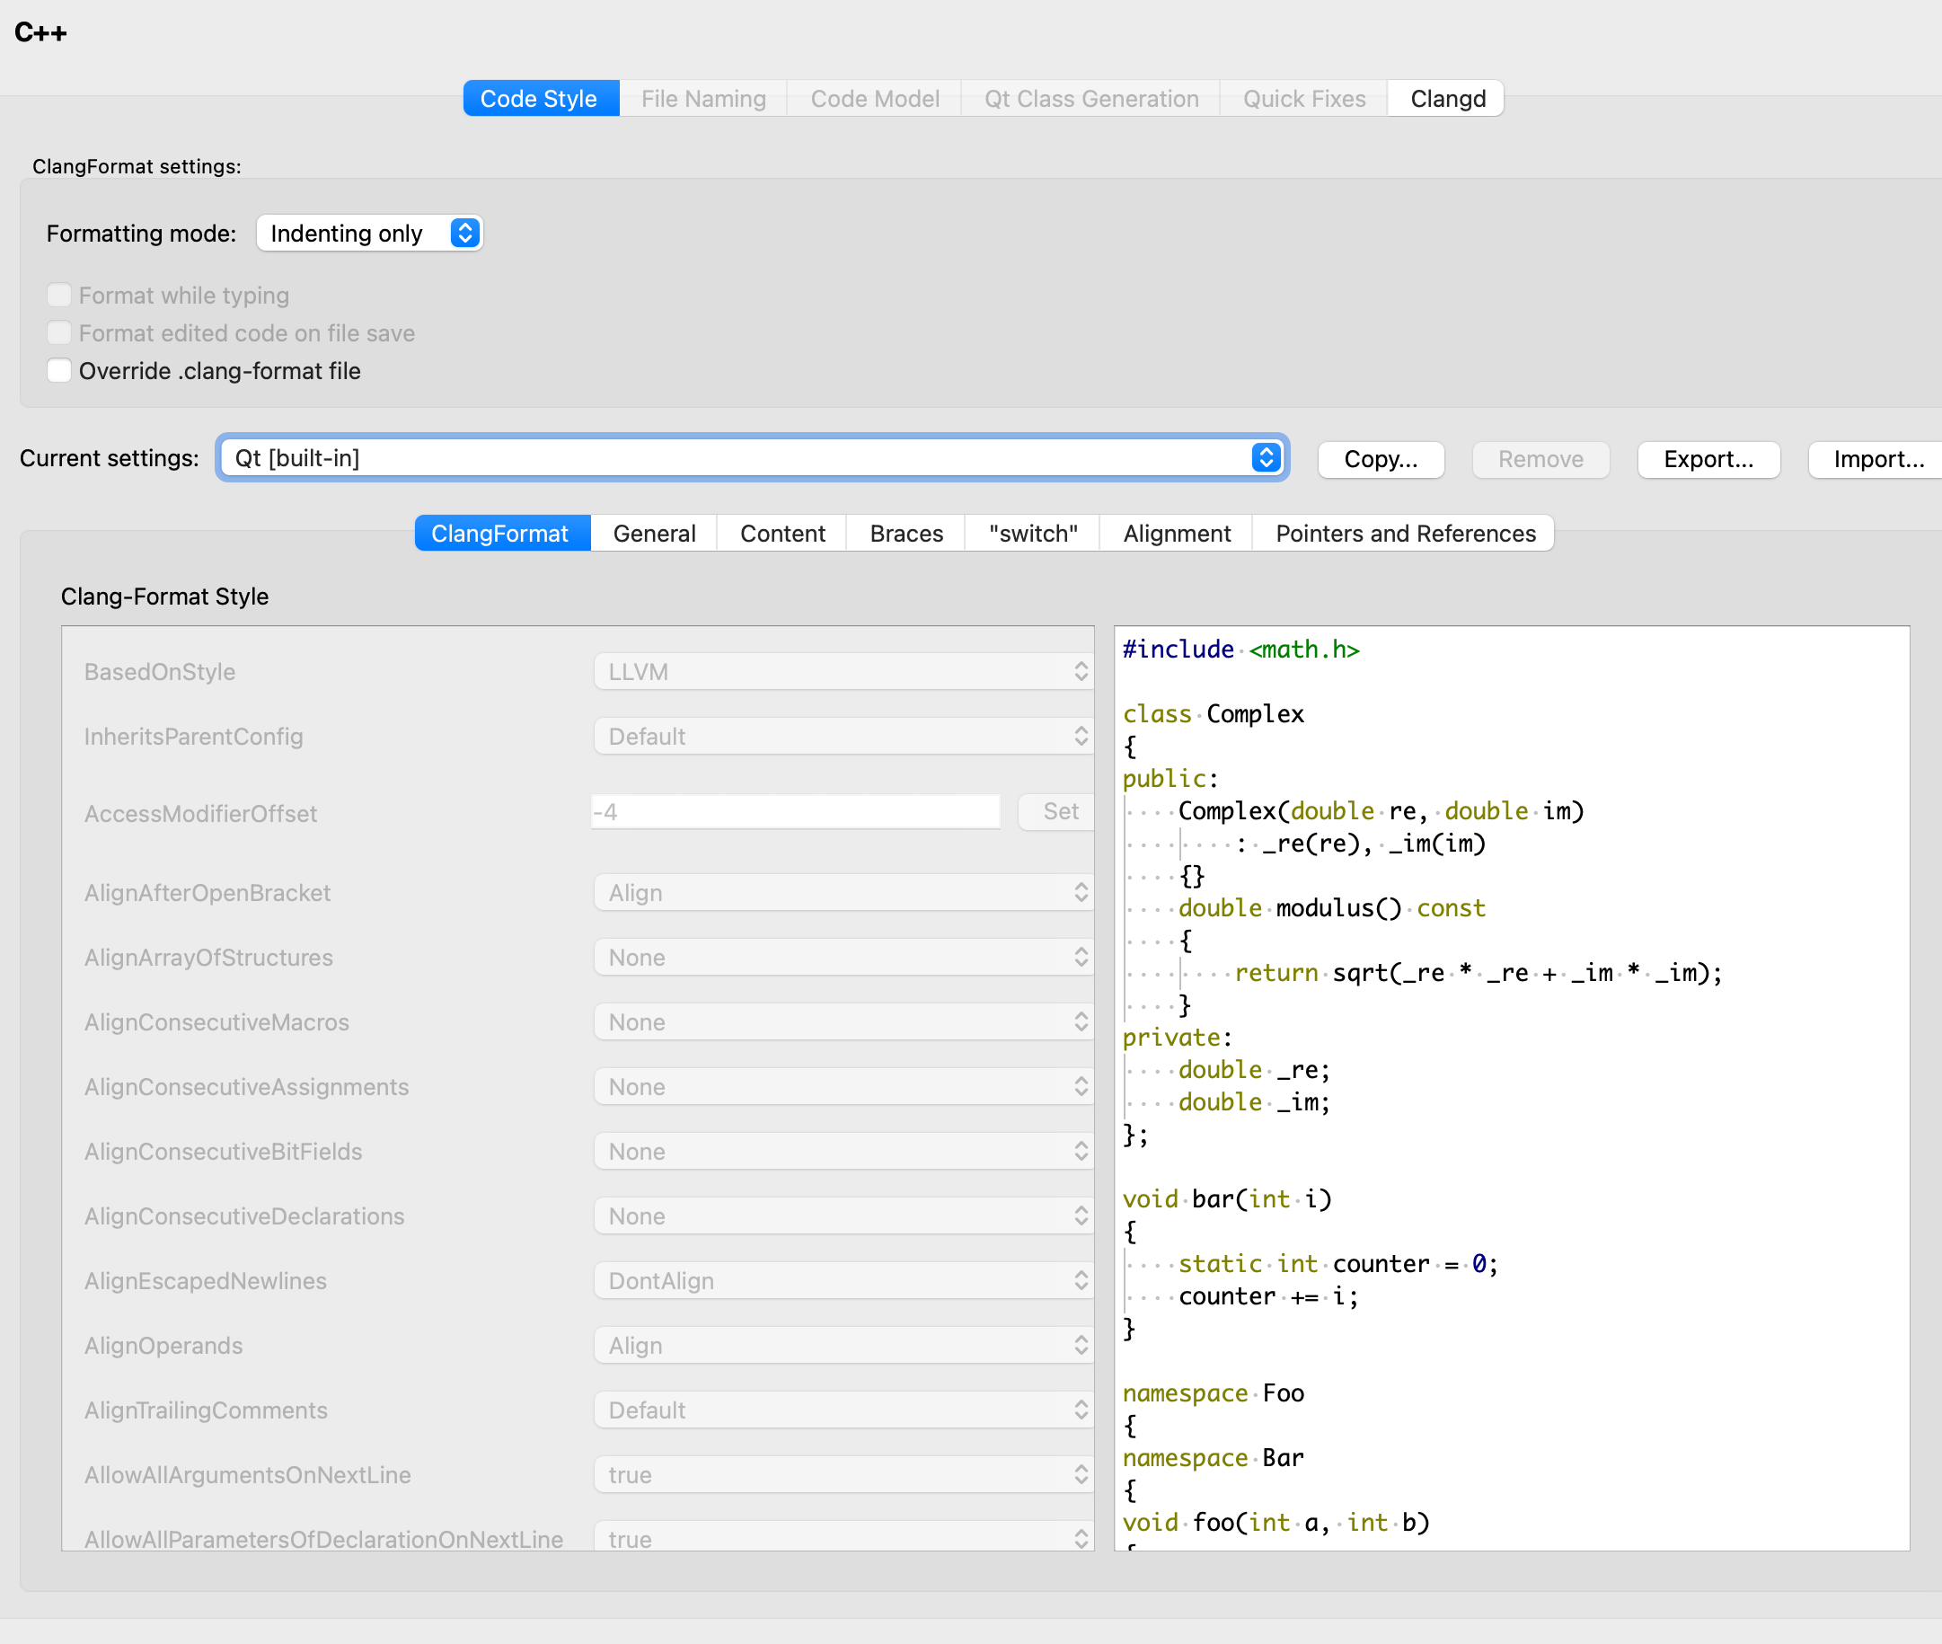Click the "private:" line in preview
Screen dimensions: 1942x1644
[1177, 1038]
